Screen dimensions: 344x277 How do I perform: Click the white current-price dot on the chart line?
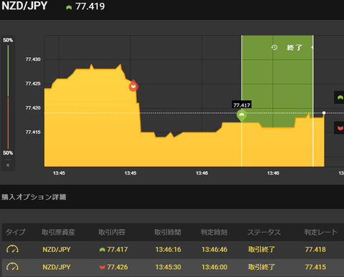point(324,113)
